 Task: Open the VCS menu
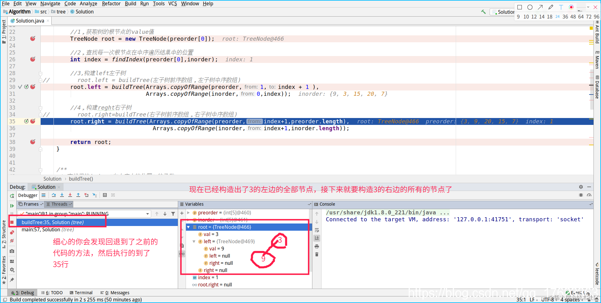coord(172,3)
